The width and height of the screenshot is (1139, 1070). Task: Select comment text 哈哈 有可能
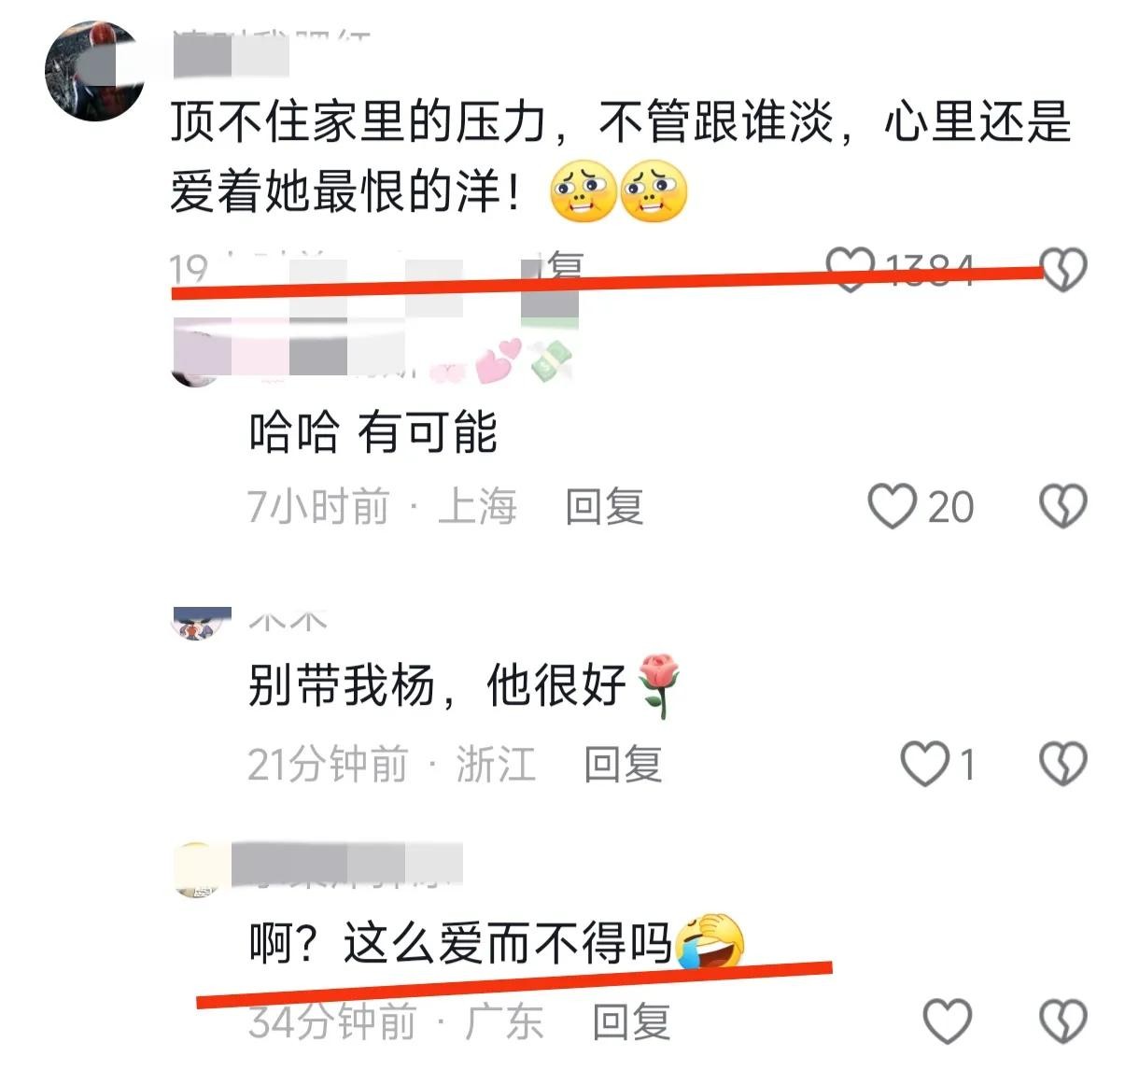pyautogui.click(x=373, y=432)
